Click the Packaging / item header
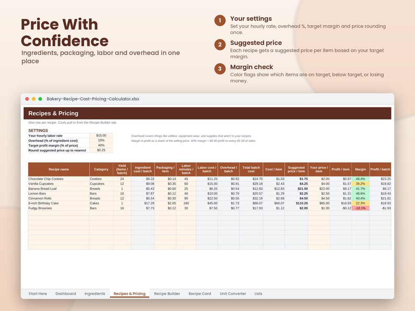415x311 pixels. pyautogui.click(x=165, y=170)
